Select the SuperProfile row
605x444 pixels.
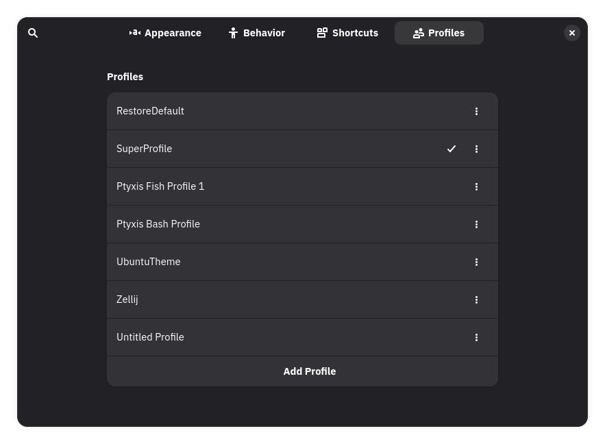(274, 149)
